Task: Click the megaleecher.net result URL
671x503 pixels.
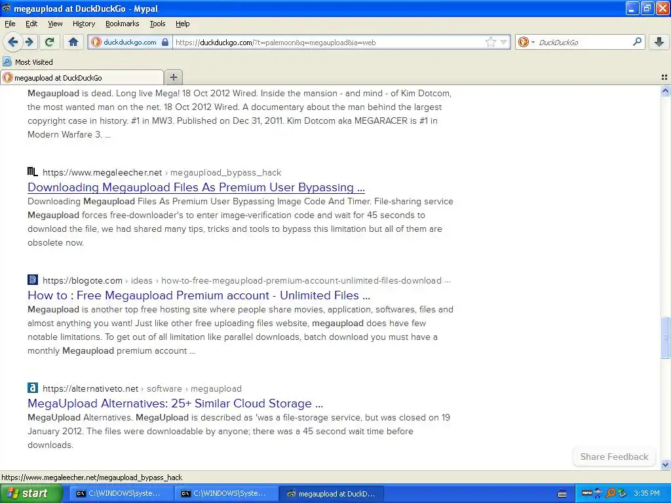Action: 102,172
